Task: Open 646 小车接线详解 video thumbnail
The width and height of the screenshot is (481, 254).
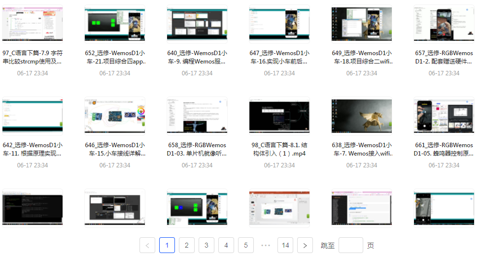Action: 115,116
